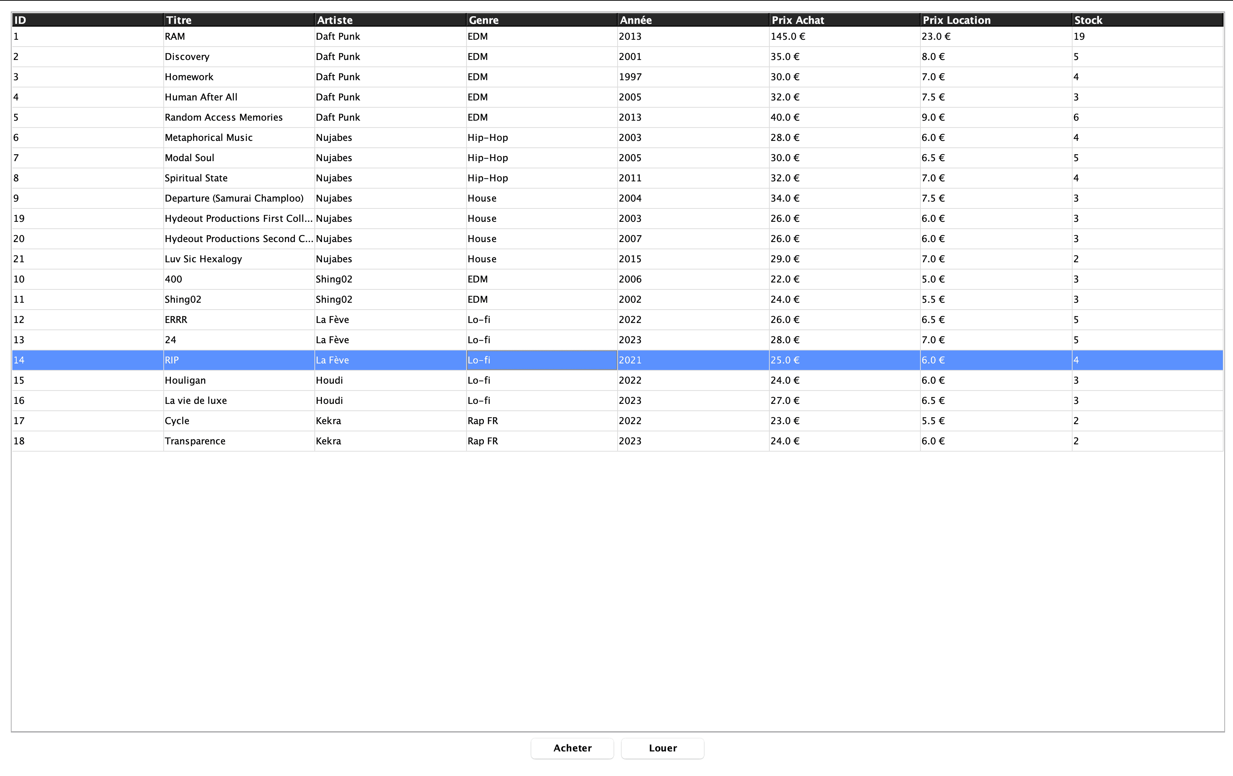Viewport: 1233px width, 776px height.
Task: Click the Prix Location column header
Action: [x=996, y=20]
